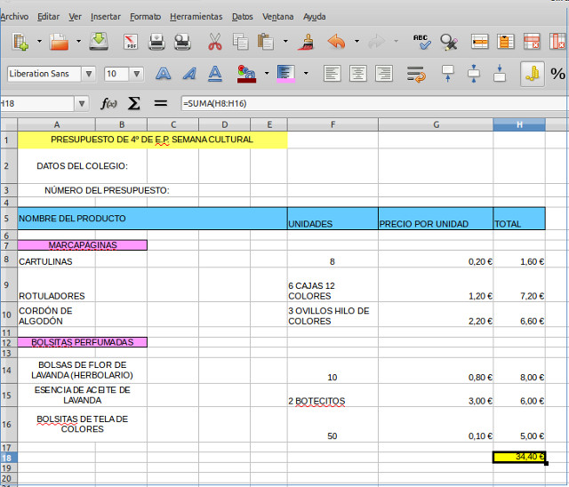569x487 pixels.
Task: Open the Name Box dropdown arrow
Action: tap(82, 104)
